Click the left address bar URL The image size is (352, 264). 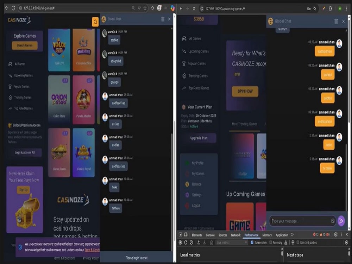pyautogui.click(x=39, y=8)
